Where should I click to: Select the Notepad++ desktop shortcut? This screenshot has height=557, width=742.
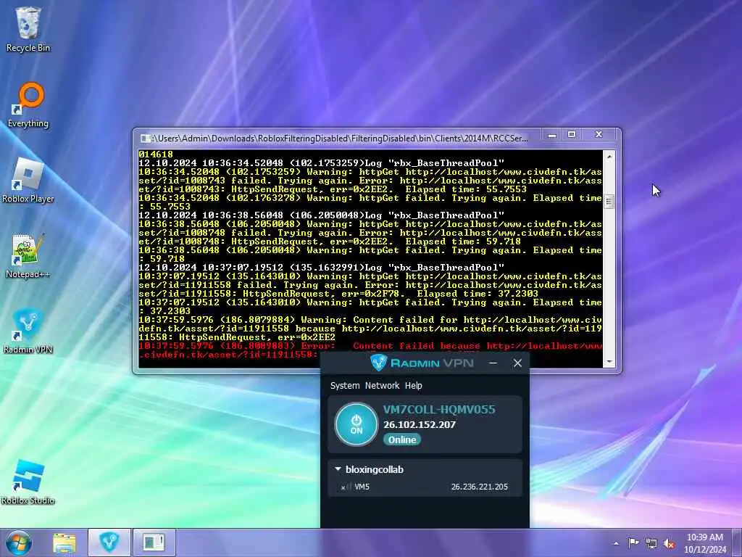[x=28, y=256]
